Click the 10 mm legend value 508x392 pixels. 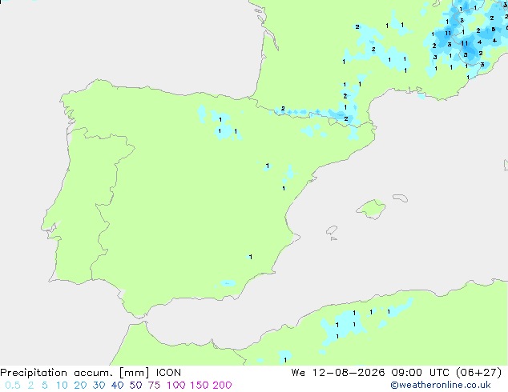tap(62, 386)
